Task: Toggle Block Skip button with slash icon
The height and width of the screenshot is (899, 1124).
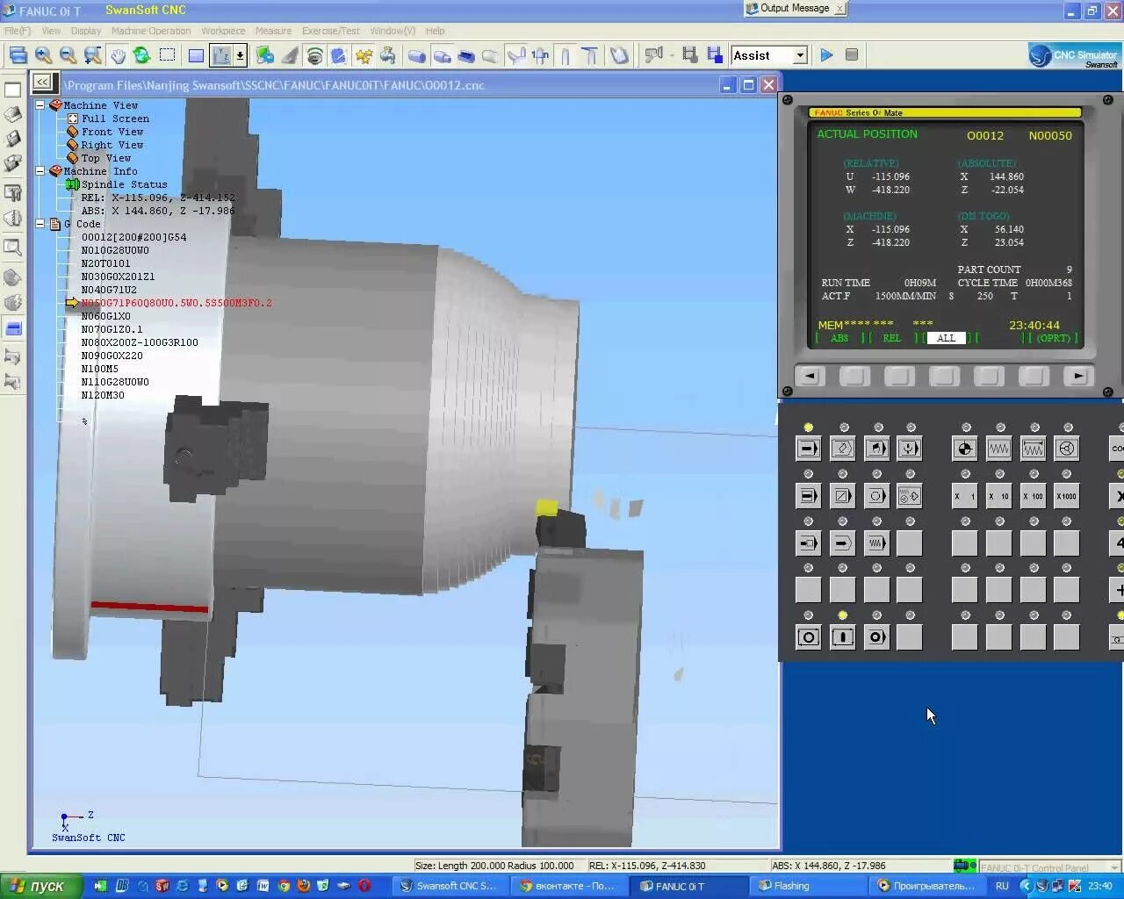Action: (842, 496)
